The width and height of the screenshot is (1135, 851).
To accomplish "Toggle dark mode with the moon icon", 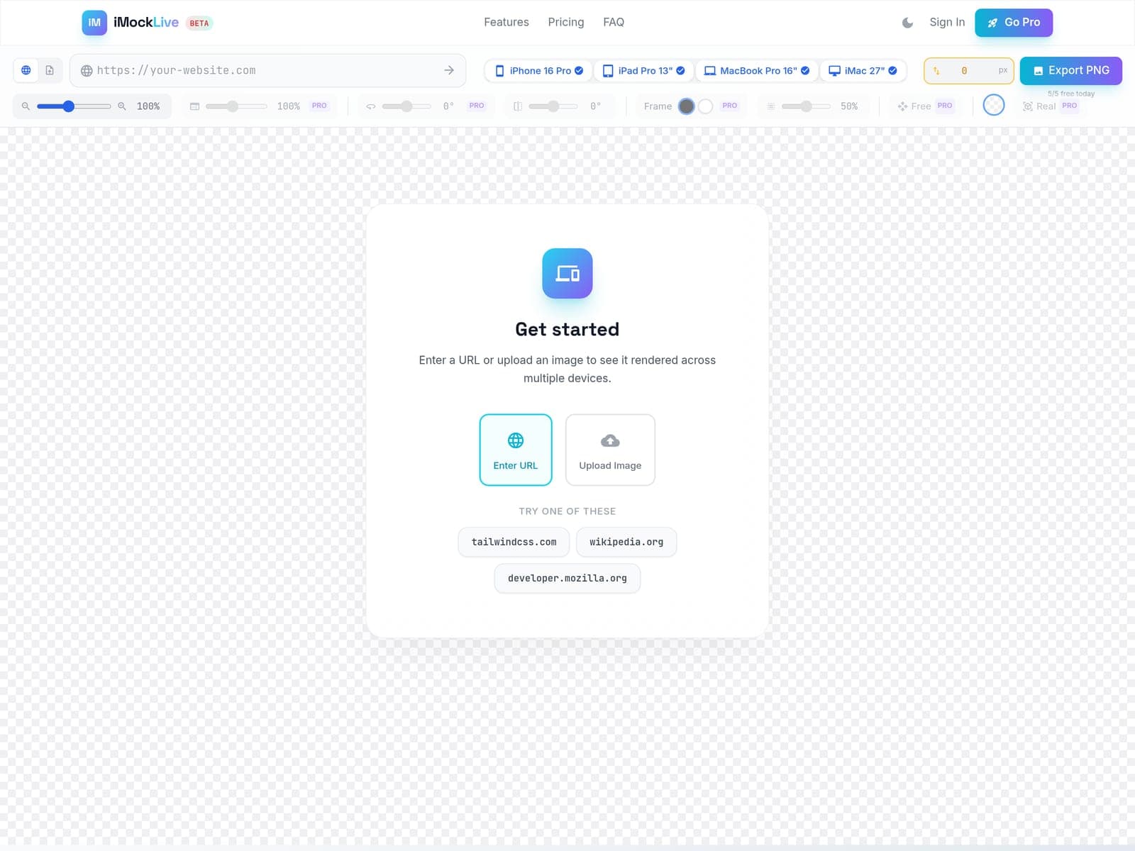I will (907, 23).
